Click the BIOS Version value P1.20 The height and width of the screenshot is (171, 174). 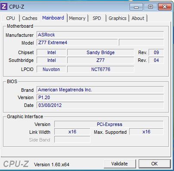click(100, 97)
